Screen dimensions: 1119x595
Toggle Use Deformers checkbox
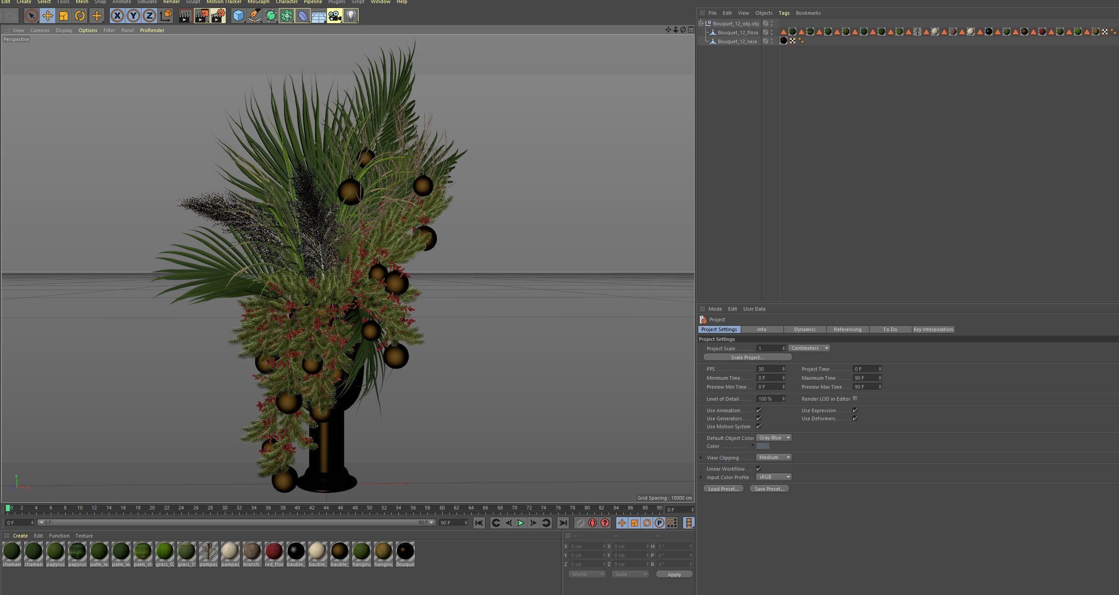(x=855, y=419)
